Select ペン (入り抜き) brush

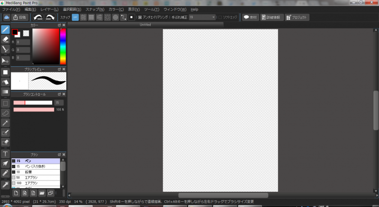(36, 166)
